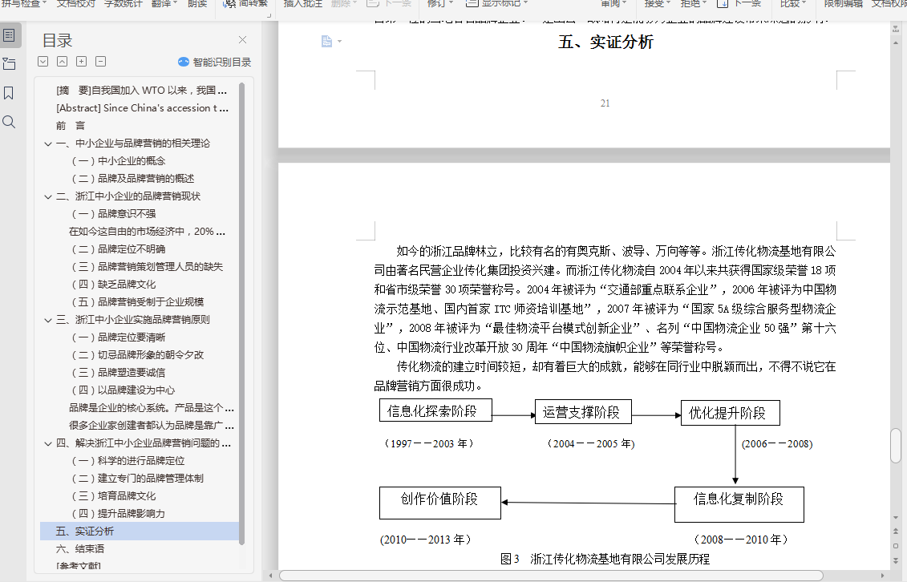Image resolution: width=907 pixels, height=582 pixels.
Task: Go to (一)科学的进行品牌定位
Action: click(128, 461)
